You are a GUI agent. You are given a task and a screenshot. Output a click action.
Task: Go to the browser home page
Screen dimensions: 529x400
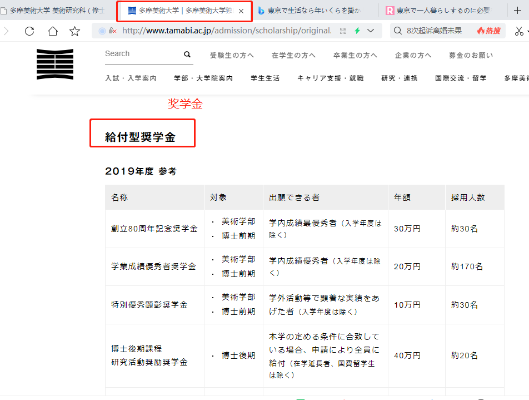[52, 31]
